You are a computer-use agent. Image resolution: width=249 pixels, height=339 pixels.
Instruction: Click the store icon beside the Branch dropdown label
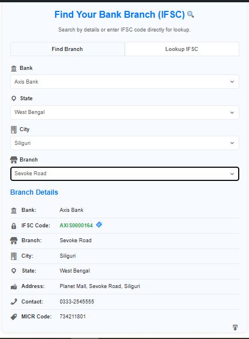pyautogui.click(x=14, y=160)
